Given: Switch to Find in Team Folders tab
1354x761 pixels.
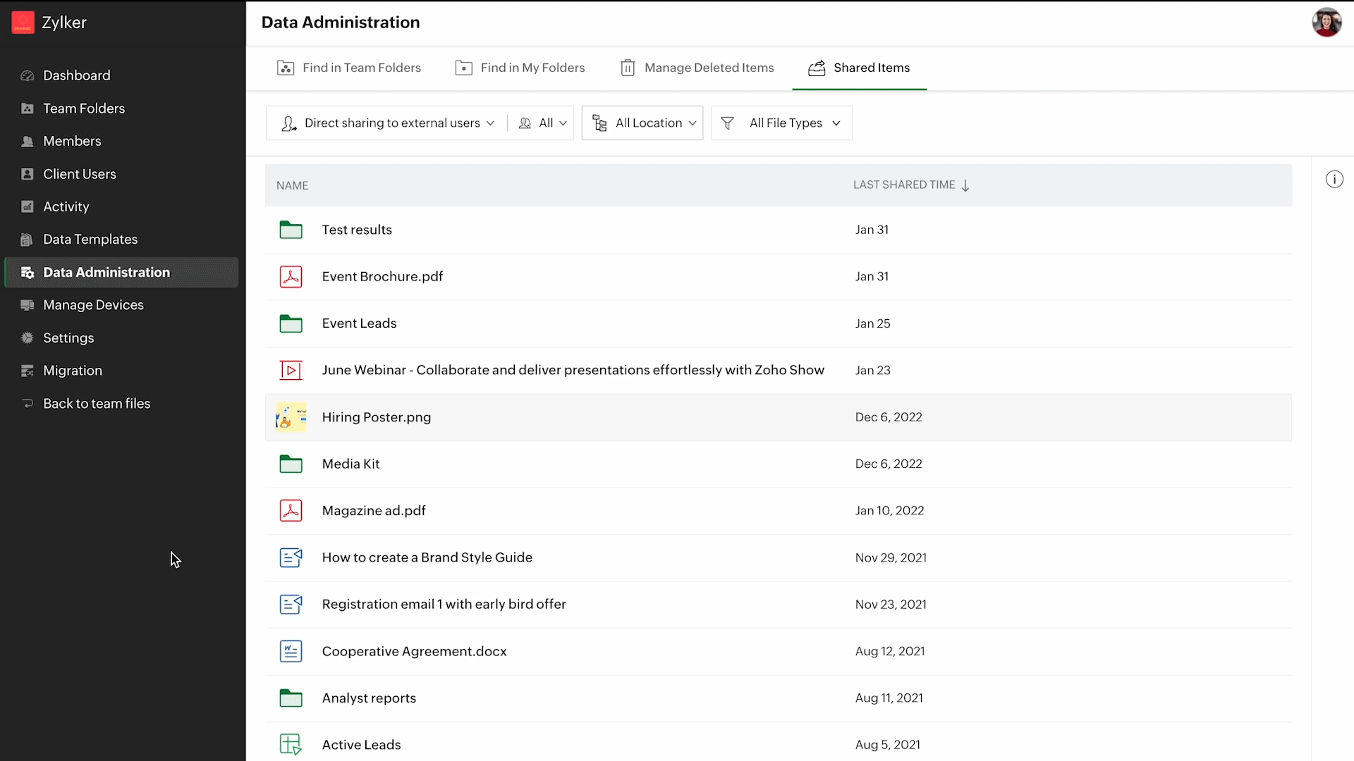Looking at the screenshot, I should point(349,68).
